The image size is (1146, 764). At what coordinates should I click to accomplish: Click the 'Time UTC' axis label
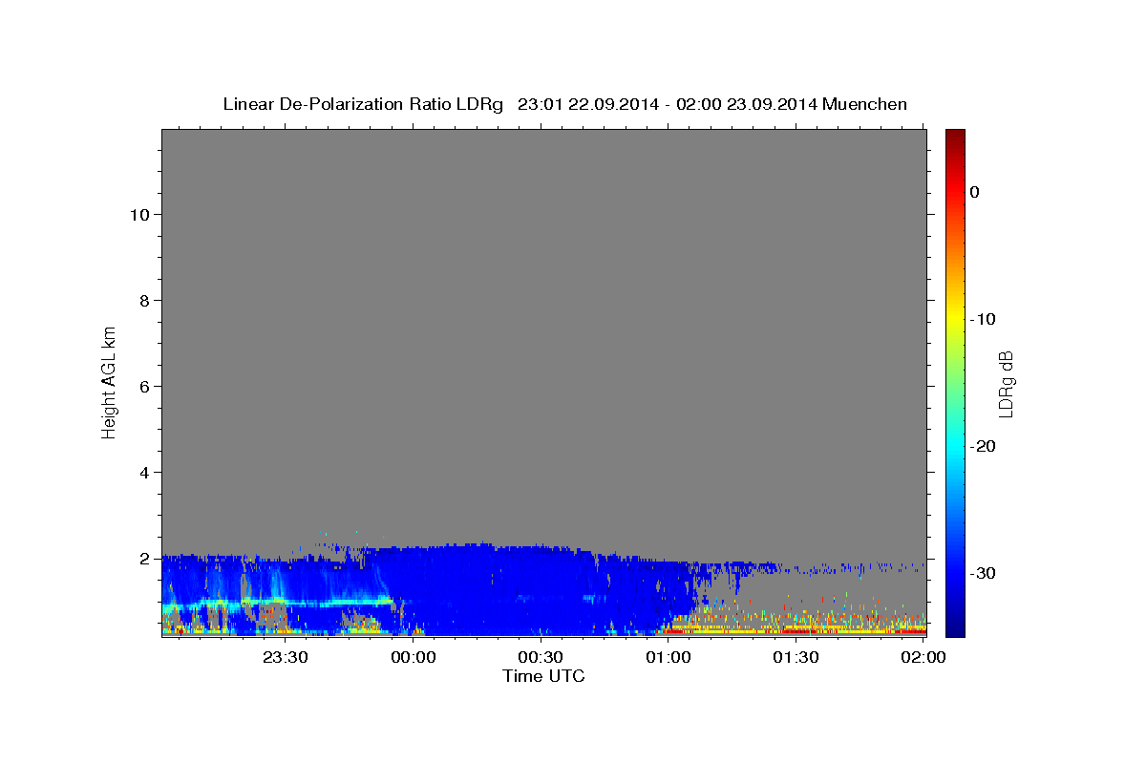coord(543,676)
